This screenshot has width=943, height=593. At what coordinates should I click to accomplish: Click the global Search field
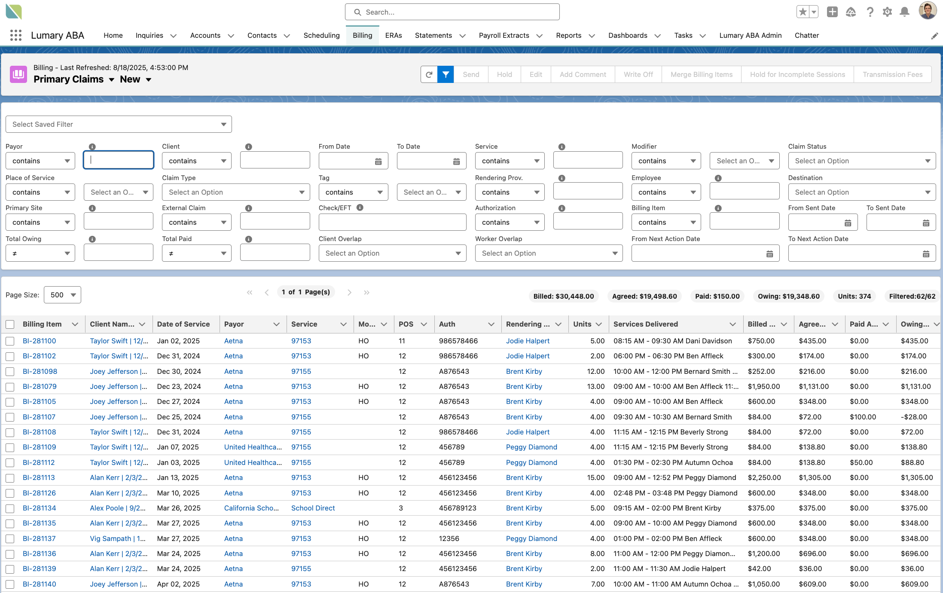[x=452, y=12]
